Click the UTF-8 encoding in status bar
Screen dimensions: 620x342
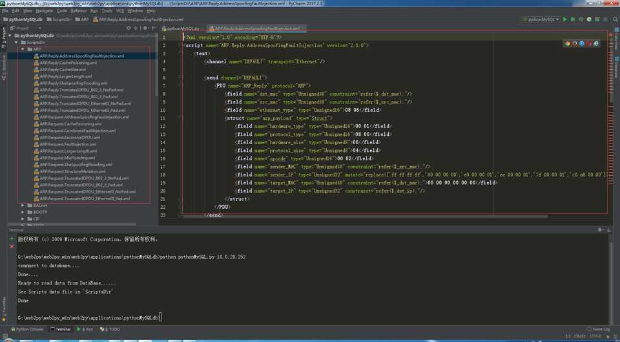click(x=595, y=336)
